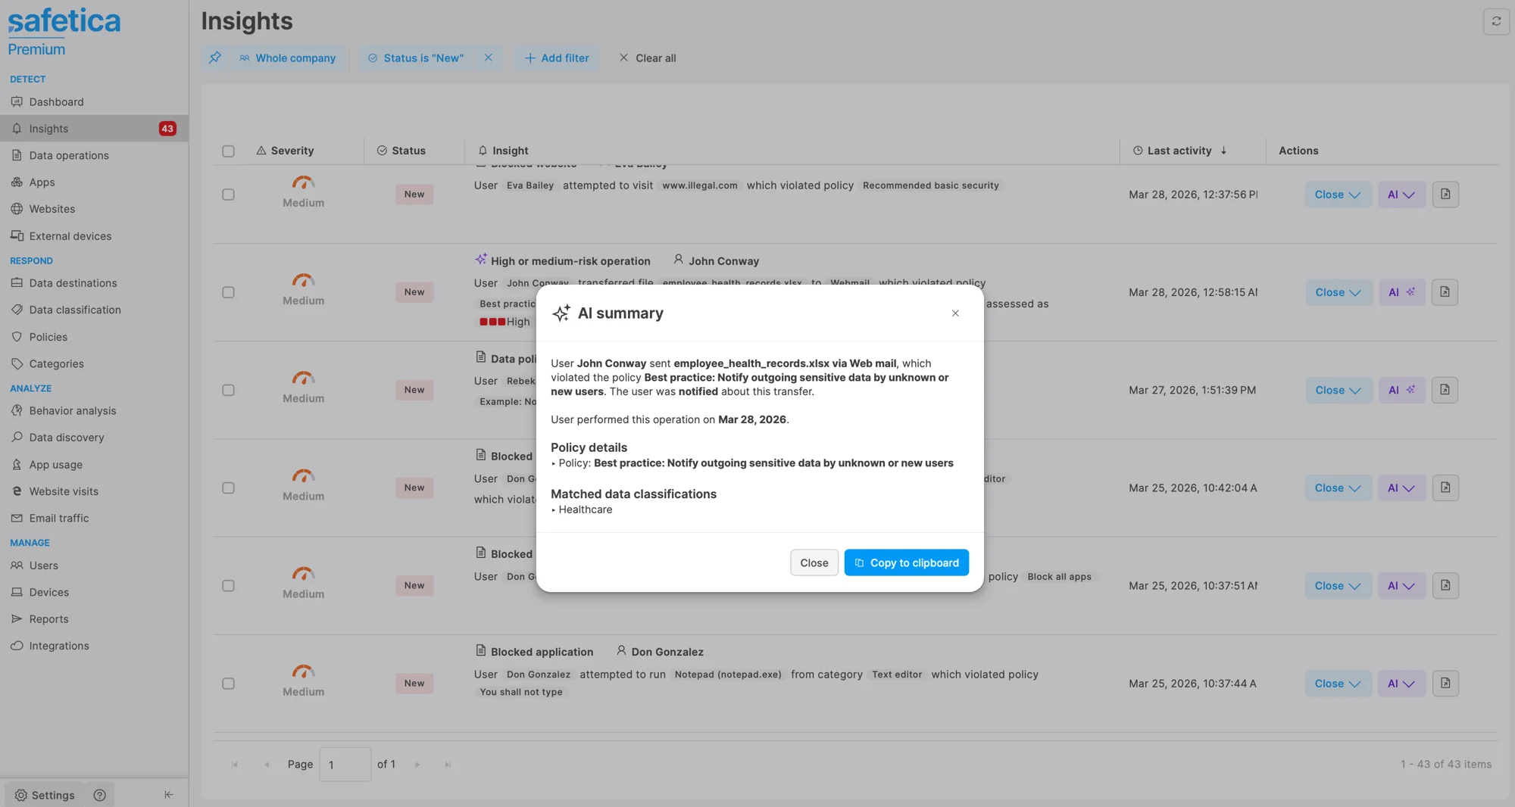This screenshot has width=1515, height=807.
Task: Toggle the select-all checkbox in table header
Action: pos(228,151)
